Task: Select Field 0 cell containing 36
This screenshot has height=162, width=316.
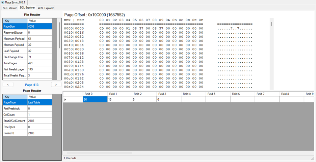Action: (95, 99)
